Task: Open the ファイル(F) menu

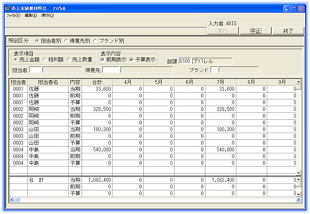Action: [x=13, y=16]
